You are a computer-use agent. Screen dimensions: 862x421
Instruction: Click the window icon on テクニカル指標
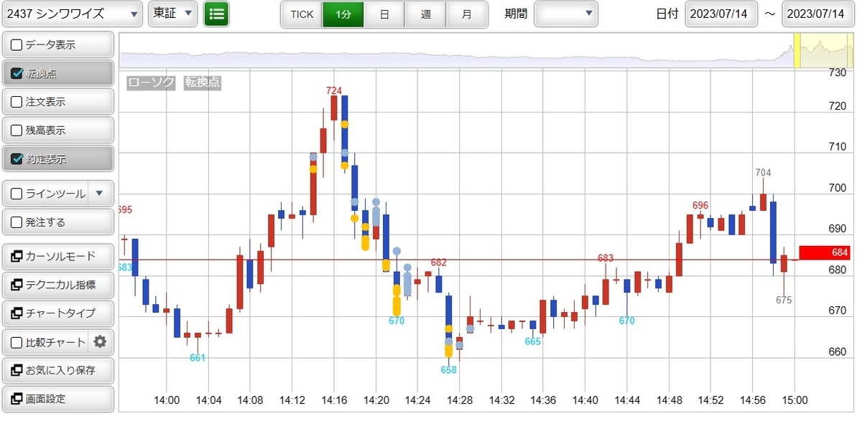click(17, 285)
